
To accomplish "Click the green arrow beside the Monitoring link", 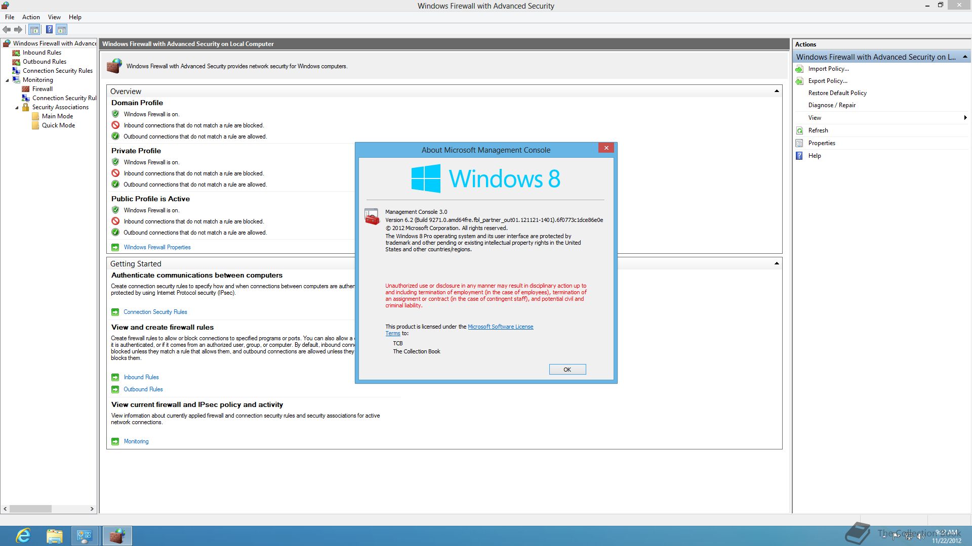I will coord(115,441).
